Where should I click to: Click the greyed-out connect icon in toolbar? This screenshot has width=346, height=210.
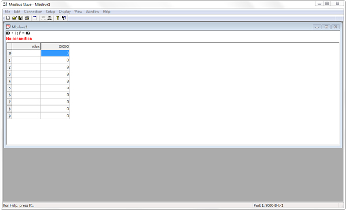point(43,18)
